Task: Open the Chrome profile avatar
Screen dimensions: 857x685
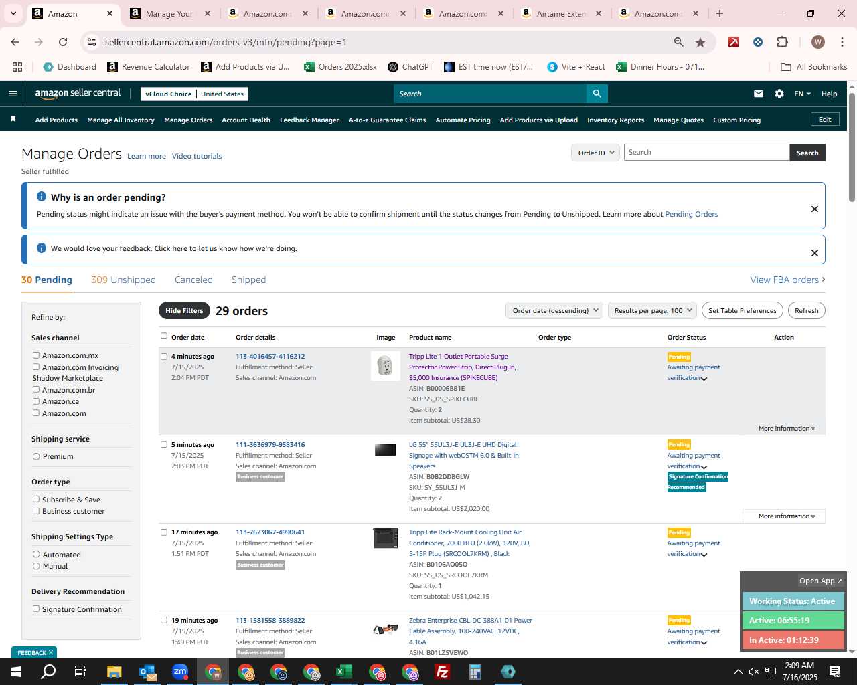Action: [x=818, y=42]
